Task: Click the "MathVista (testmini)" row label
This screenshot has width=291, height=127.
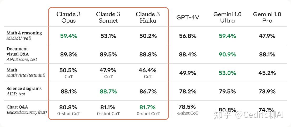Action: tap(26, 75)
